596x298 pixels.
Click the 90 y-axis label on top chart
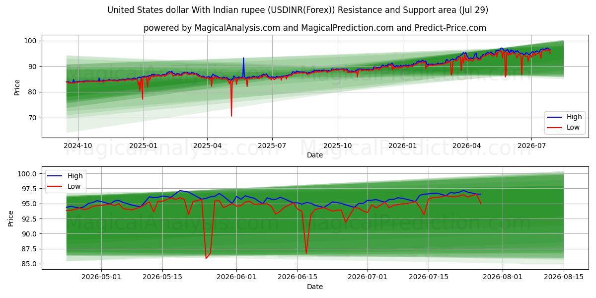(33, 67)
